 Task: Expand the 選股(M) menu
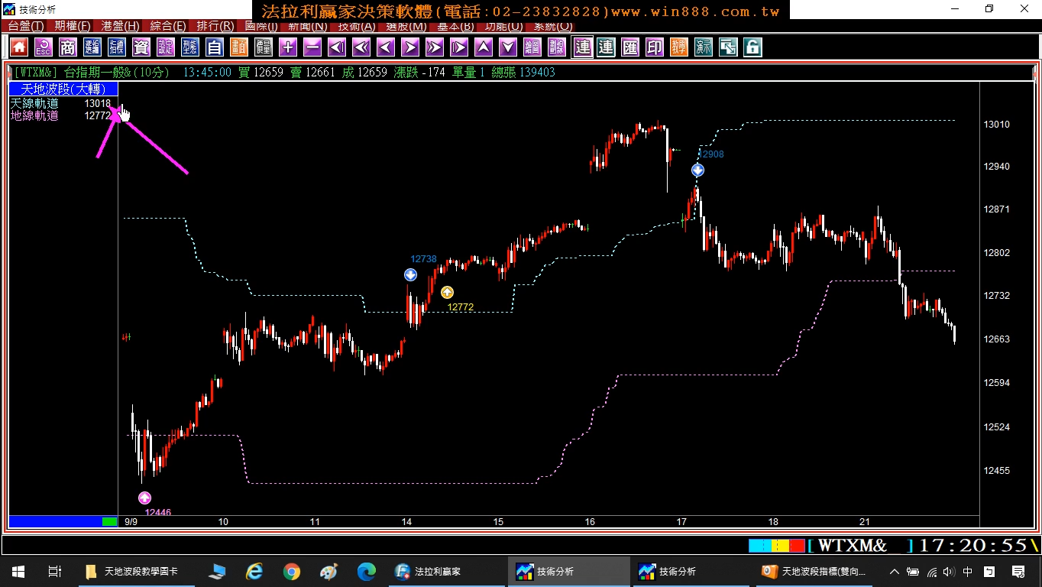click(406, 26)
